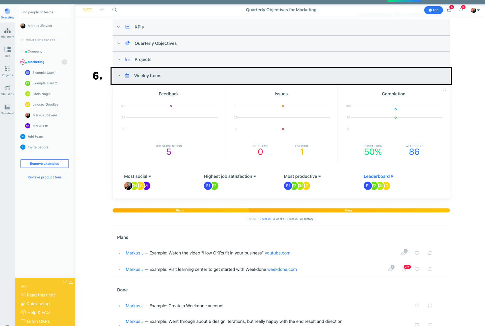This screenshot has width=485, height=326.
Task: Open the Statistics sidebar icon
Action: (x=7, y=90)
